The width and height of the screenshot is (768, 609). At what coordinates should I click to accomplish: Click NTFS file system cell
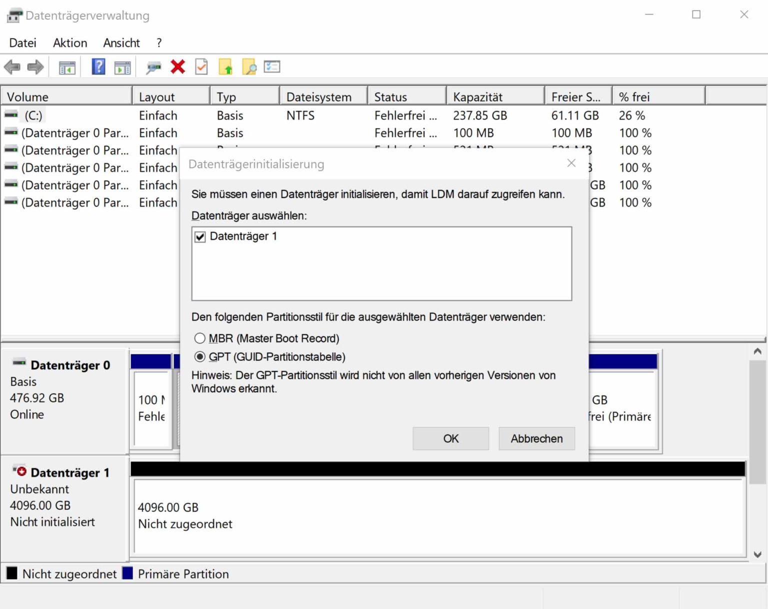300,115
